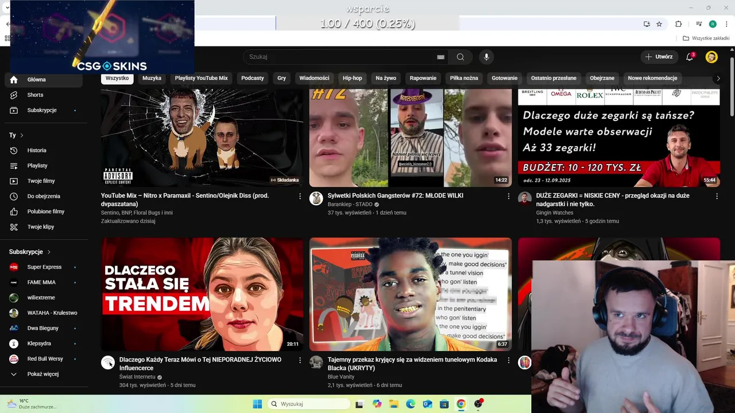Select the Piłka nożna filter chip
Image resolution: width=735 pixels, height=413 pixels.
463,78
